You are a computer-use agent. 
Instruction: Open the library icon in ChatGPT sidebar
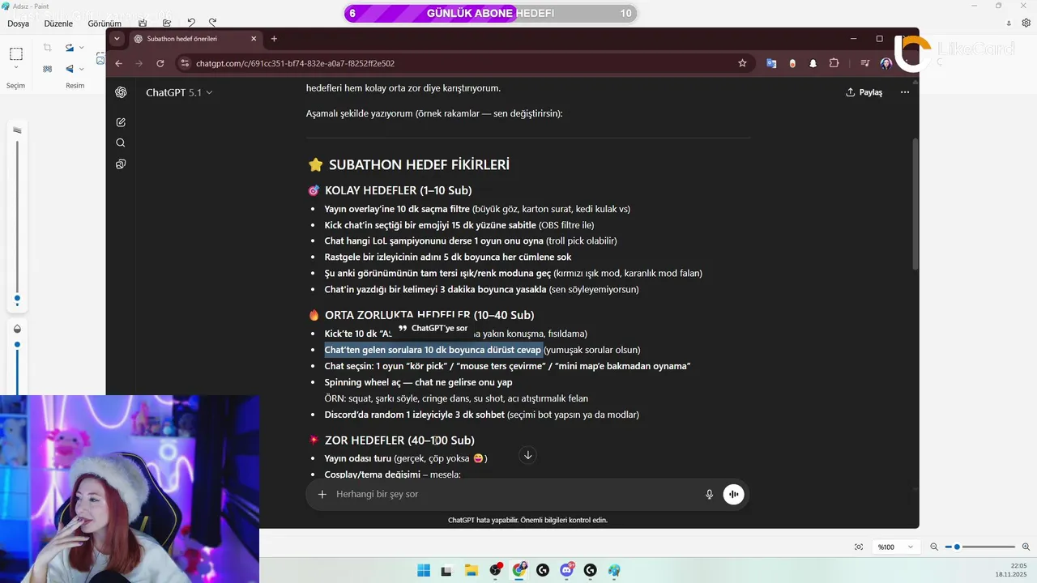121,164
